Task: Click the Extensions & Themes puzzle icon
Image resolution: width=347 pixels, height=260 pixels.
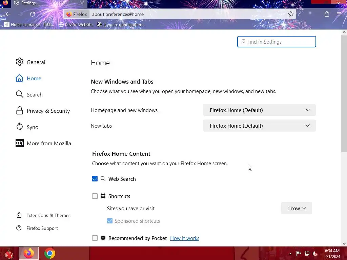Action: (x=19, y=215)
